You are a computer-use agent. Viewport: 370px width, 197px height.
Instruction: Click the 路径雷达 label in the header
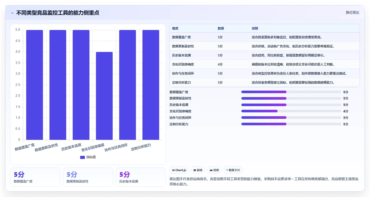[x=352, y=12]
